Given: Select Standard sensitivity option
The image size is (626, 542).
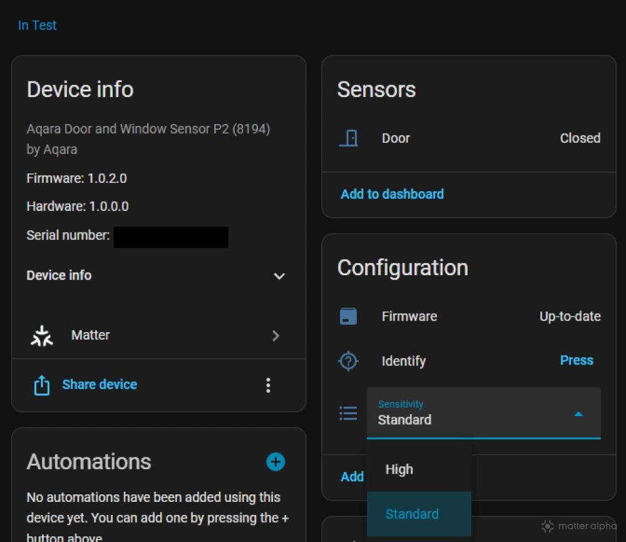Looking at the screenshot, I should [412, 514].
